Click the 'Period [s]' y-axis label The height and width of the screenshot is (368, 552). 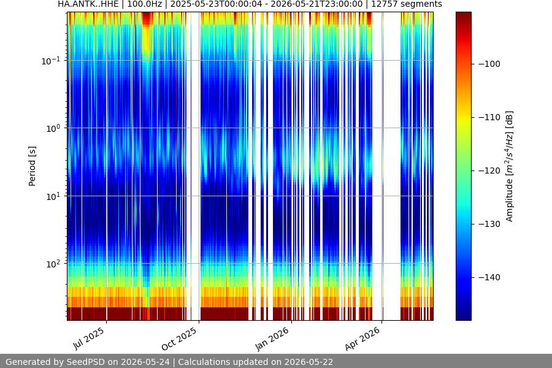(32, 166)
